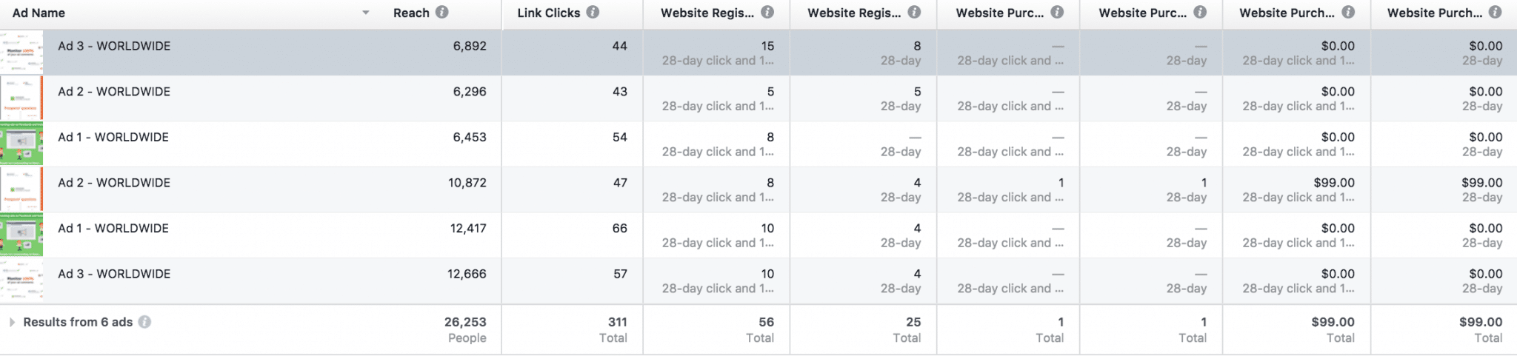Select the Ad 2 - WORLDWIDE row with 10,872 reach
Viewport: 1517px width, 356px height.
click(758, 189)
